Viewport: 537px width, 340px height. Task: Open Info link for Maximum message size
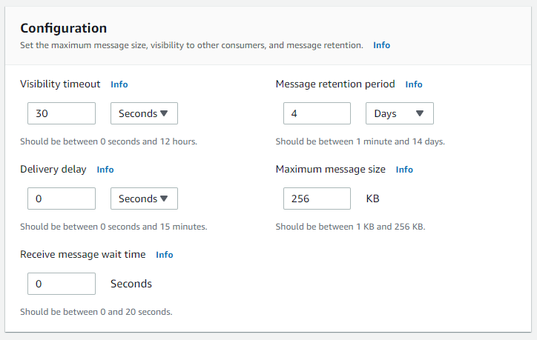(x=404, y=170)
